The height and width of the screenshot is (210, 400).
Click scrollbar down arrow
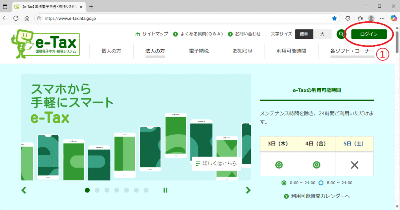click(397, 207)
